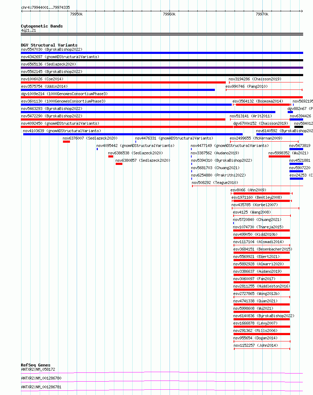Click the nsv3387562 (Audano2019) label
This screenshot has width=313, height=395.
coord(215,153)
